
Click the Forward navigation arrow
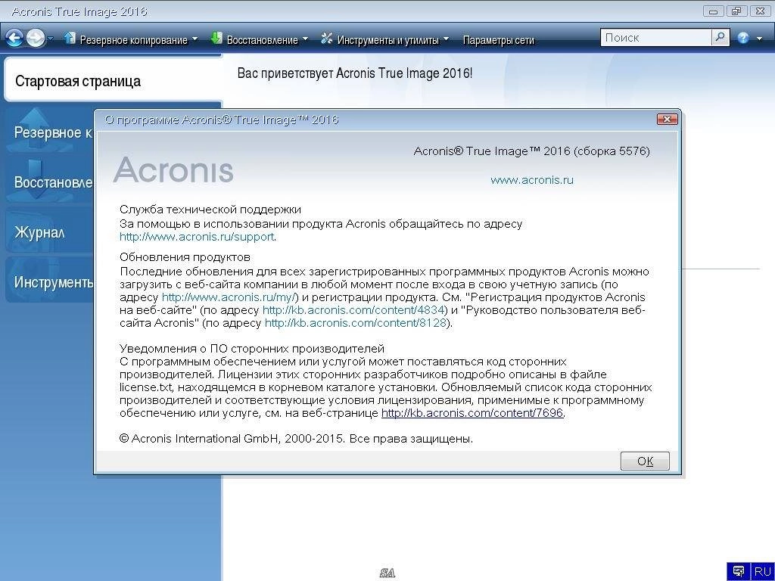(35, 38)
